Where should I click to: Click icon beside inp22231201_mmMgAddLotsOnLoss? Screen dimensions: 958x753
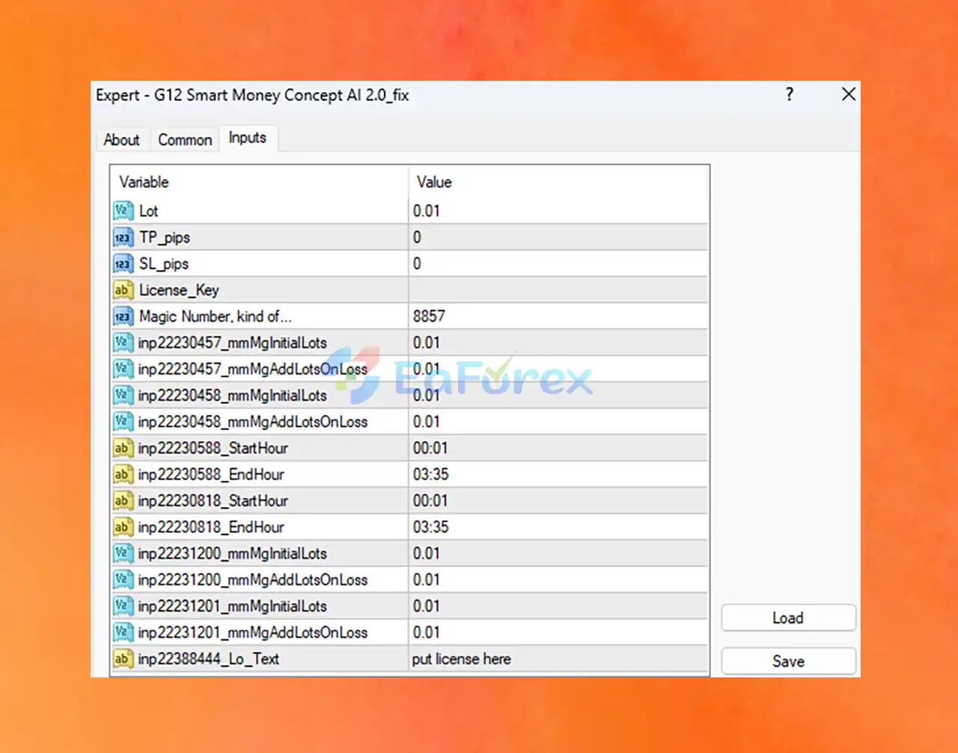[x=123, y=633]
